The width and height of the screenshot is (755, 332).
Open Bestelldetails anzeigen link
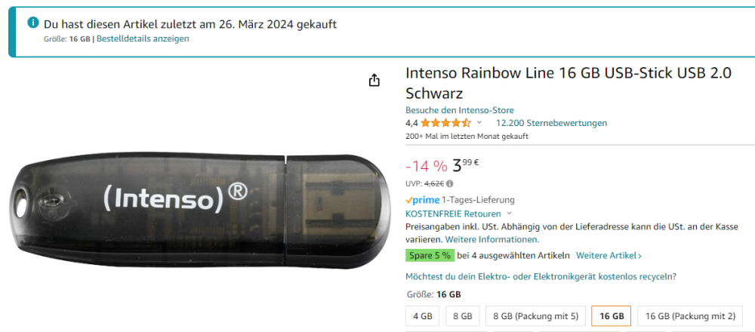(x=143, y=39)
